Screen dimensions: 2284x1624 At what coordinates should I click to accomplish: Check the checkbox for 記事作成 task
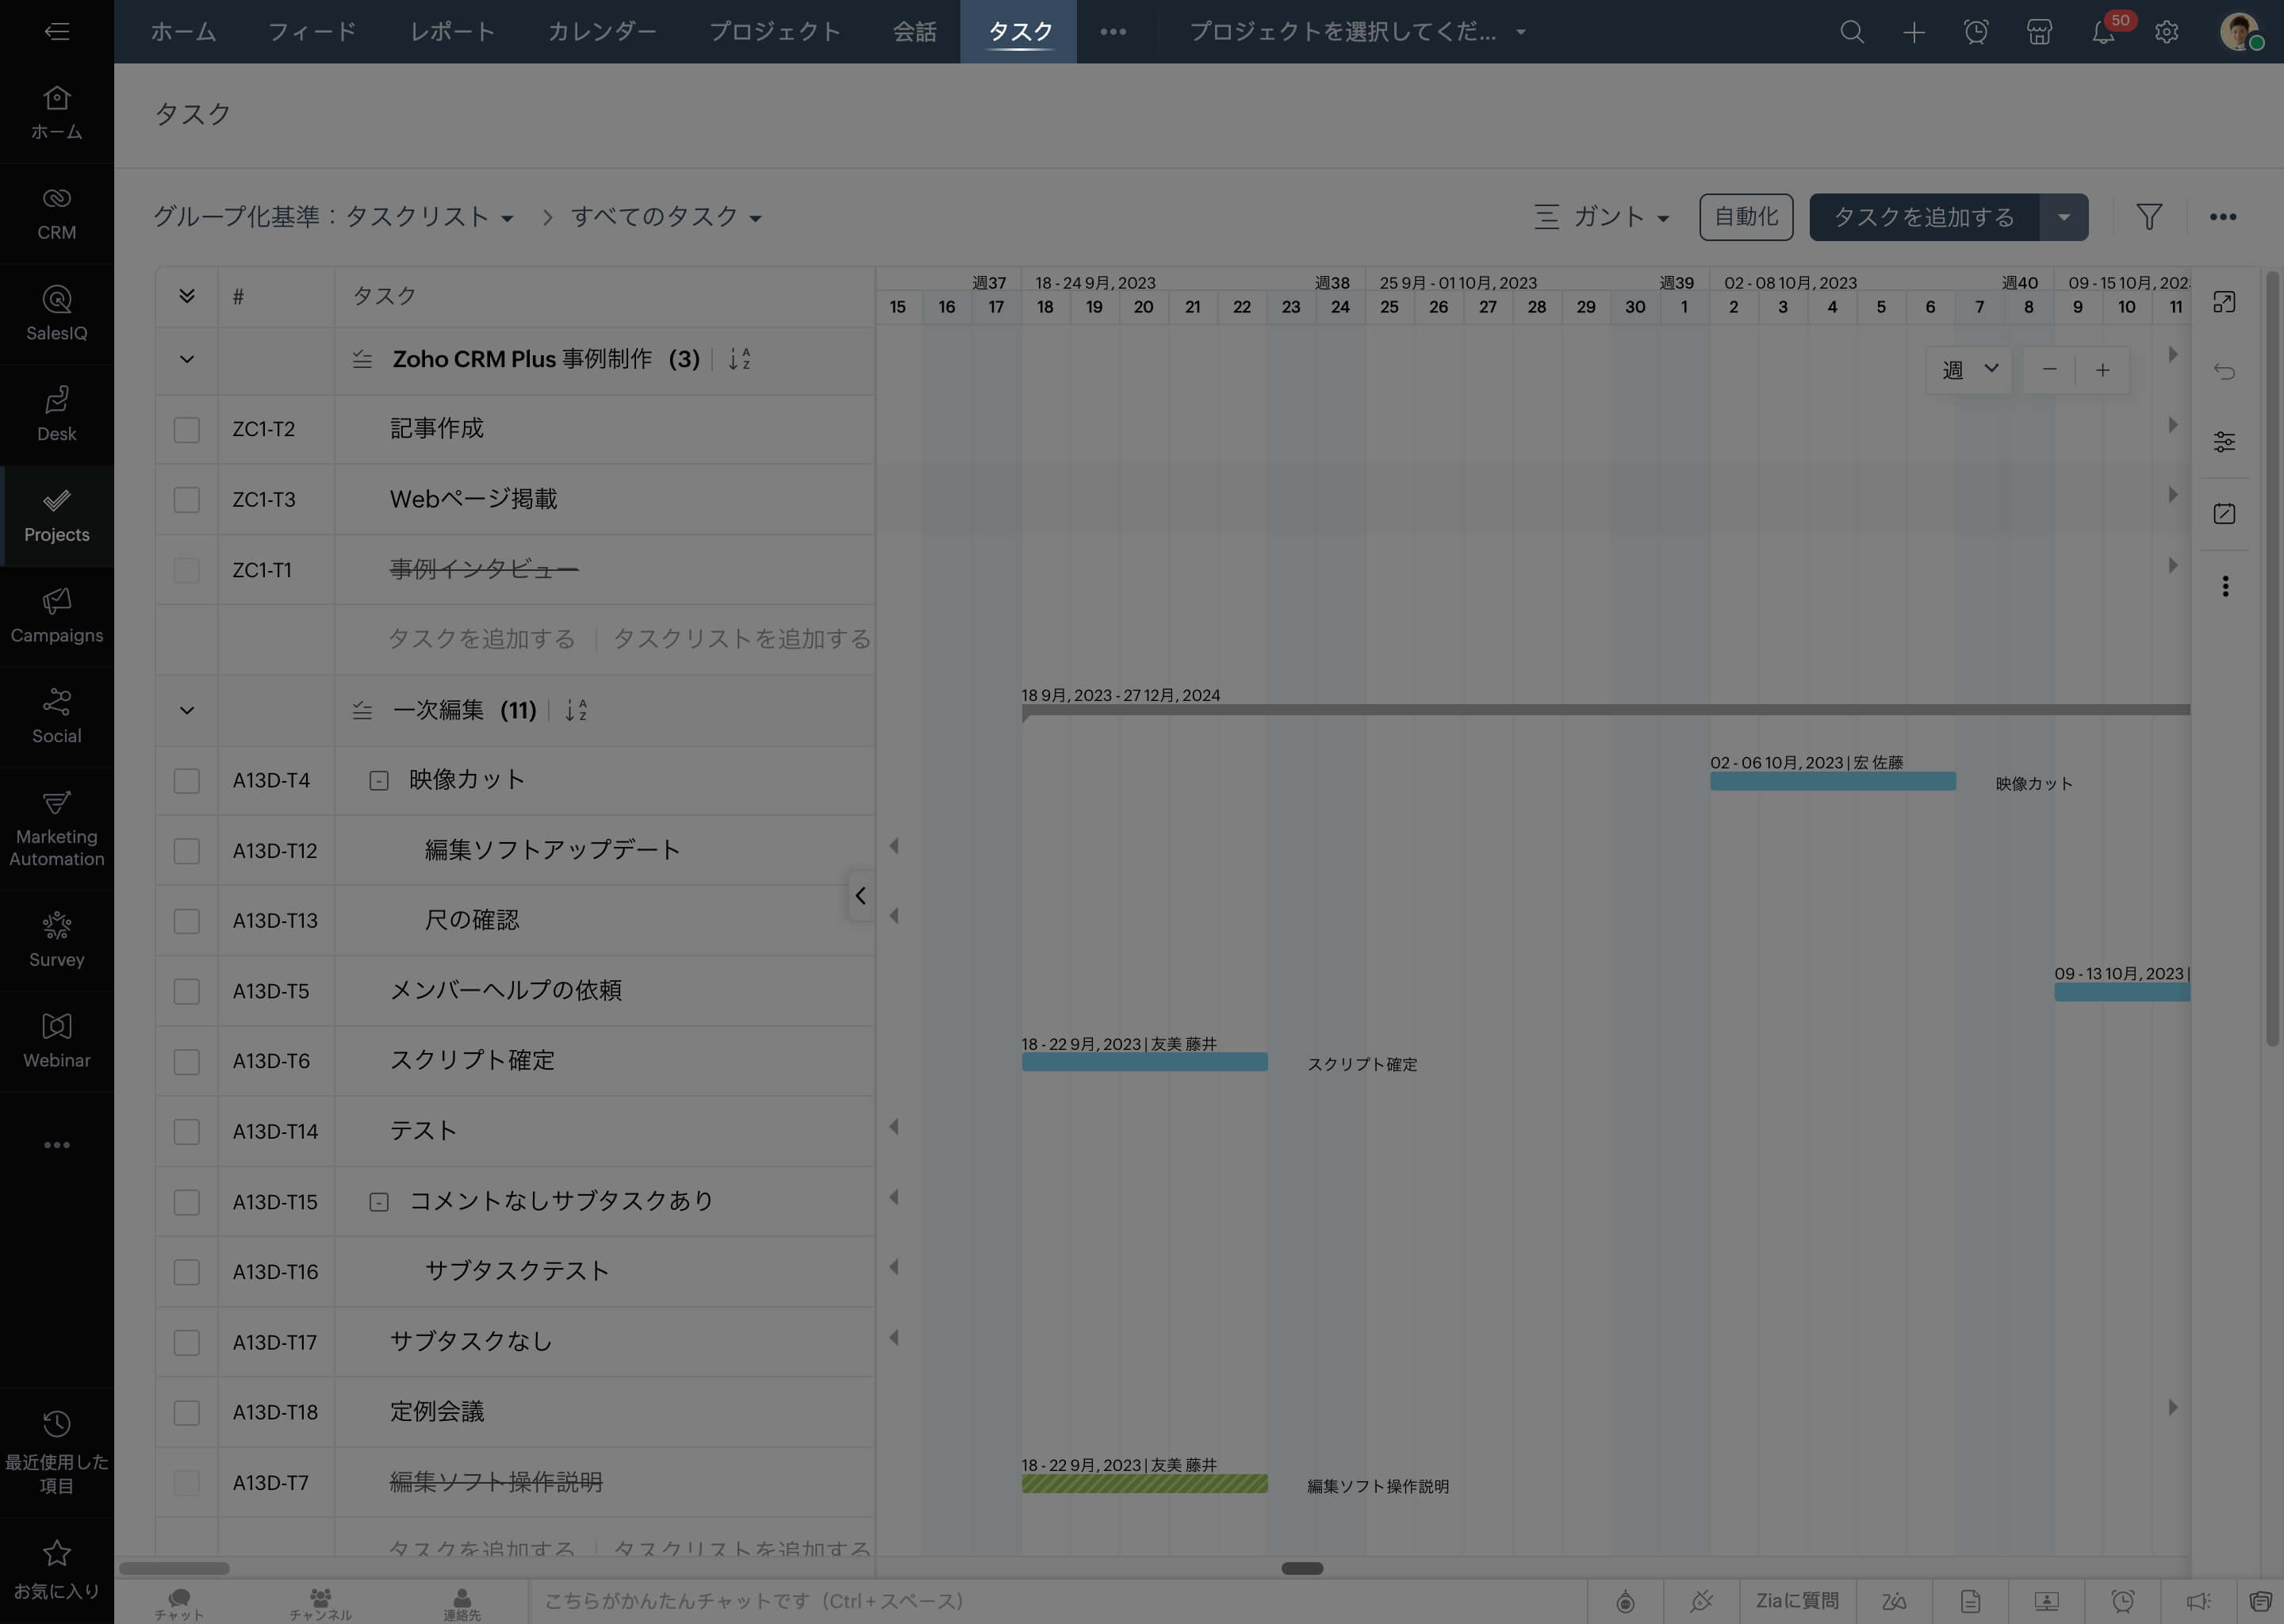tap(186, 429)
